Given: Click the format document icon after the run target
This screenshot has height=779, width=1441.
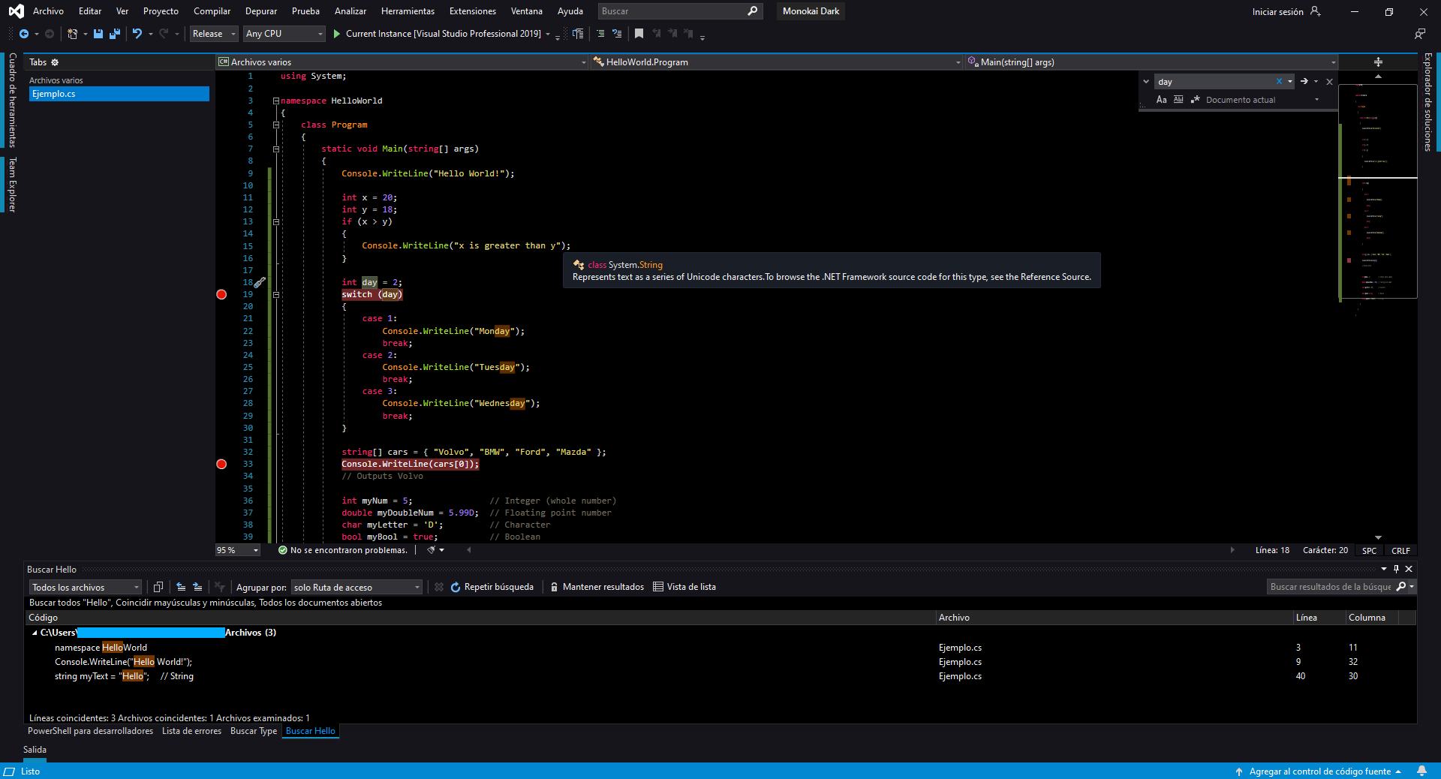Looking at the screenshot, I should point(578,34).
